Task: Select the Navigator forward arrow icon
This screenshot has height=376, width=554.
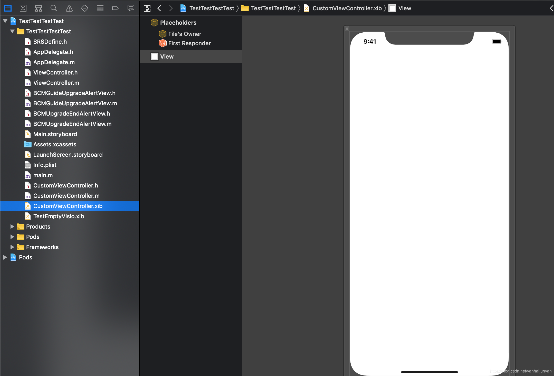Action: (x=171, y=8)
